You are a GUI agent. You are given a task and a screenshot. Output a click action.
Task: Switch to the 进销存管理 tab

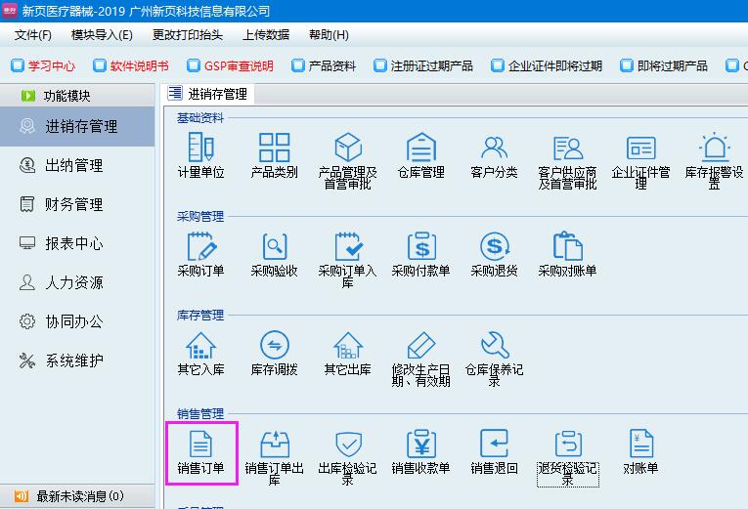[x=209, y=95]
